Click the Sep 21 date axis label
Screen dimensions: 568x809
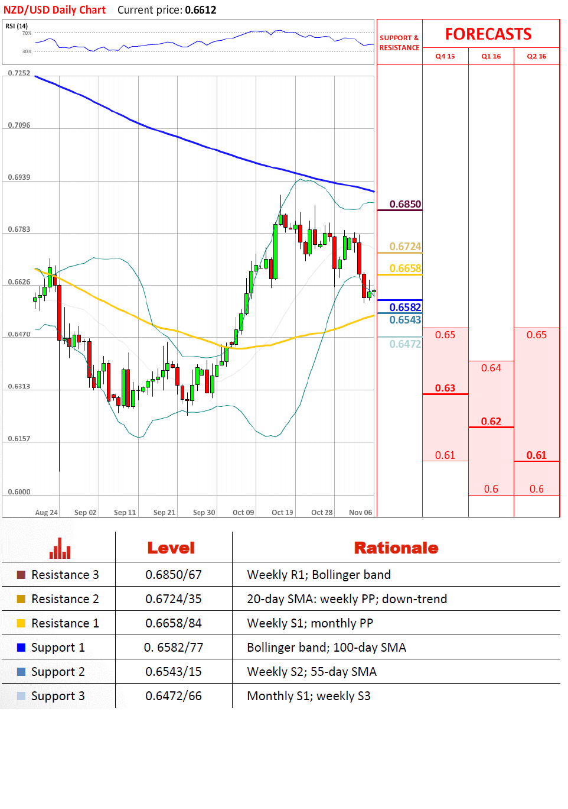coord(164,513)
